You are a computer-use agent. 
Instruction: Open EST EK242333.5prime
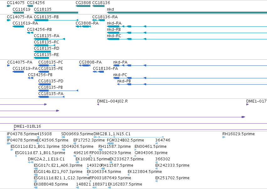[x=172, y=166]
